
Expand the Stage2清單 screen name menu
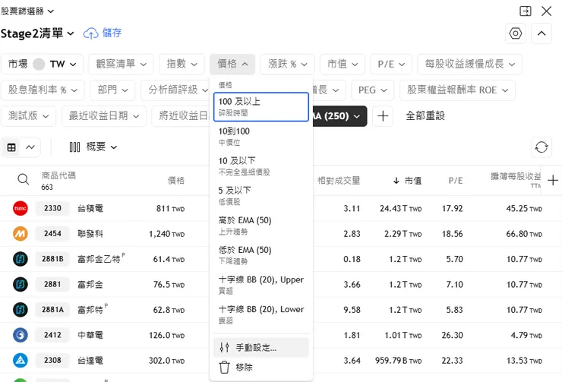(37, 33)
